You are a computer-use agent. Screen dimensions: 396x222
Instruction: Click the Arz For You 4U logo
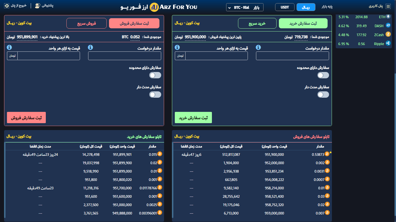154,7
